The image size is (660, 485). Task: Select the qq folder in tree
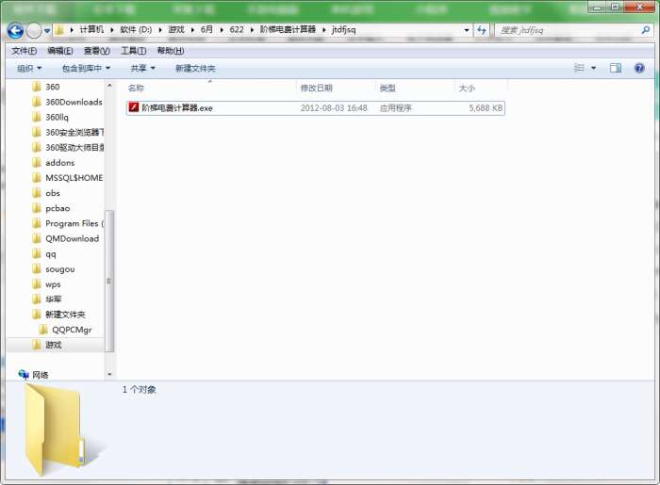(50, 254)
